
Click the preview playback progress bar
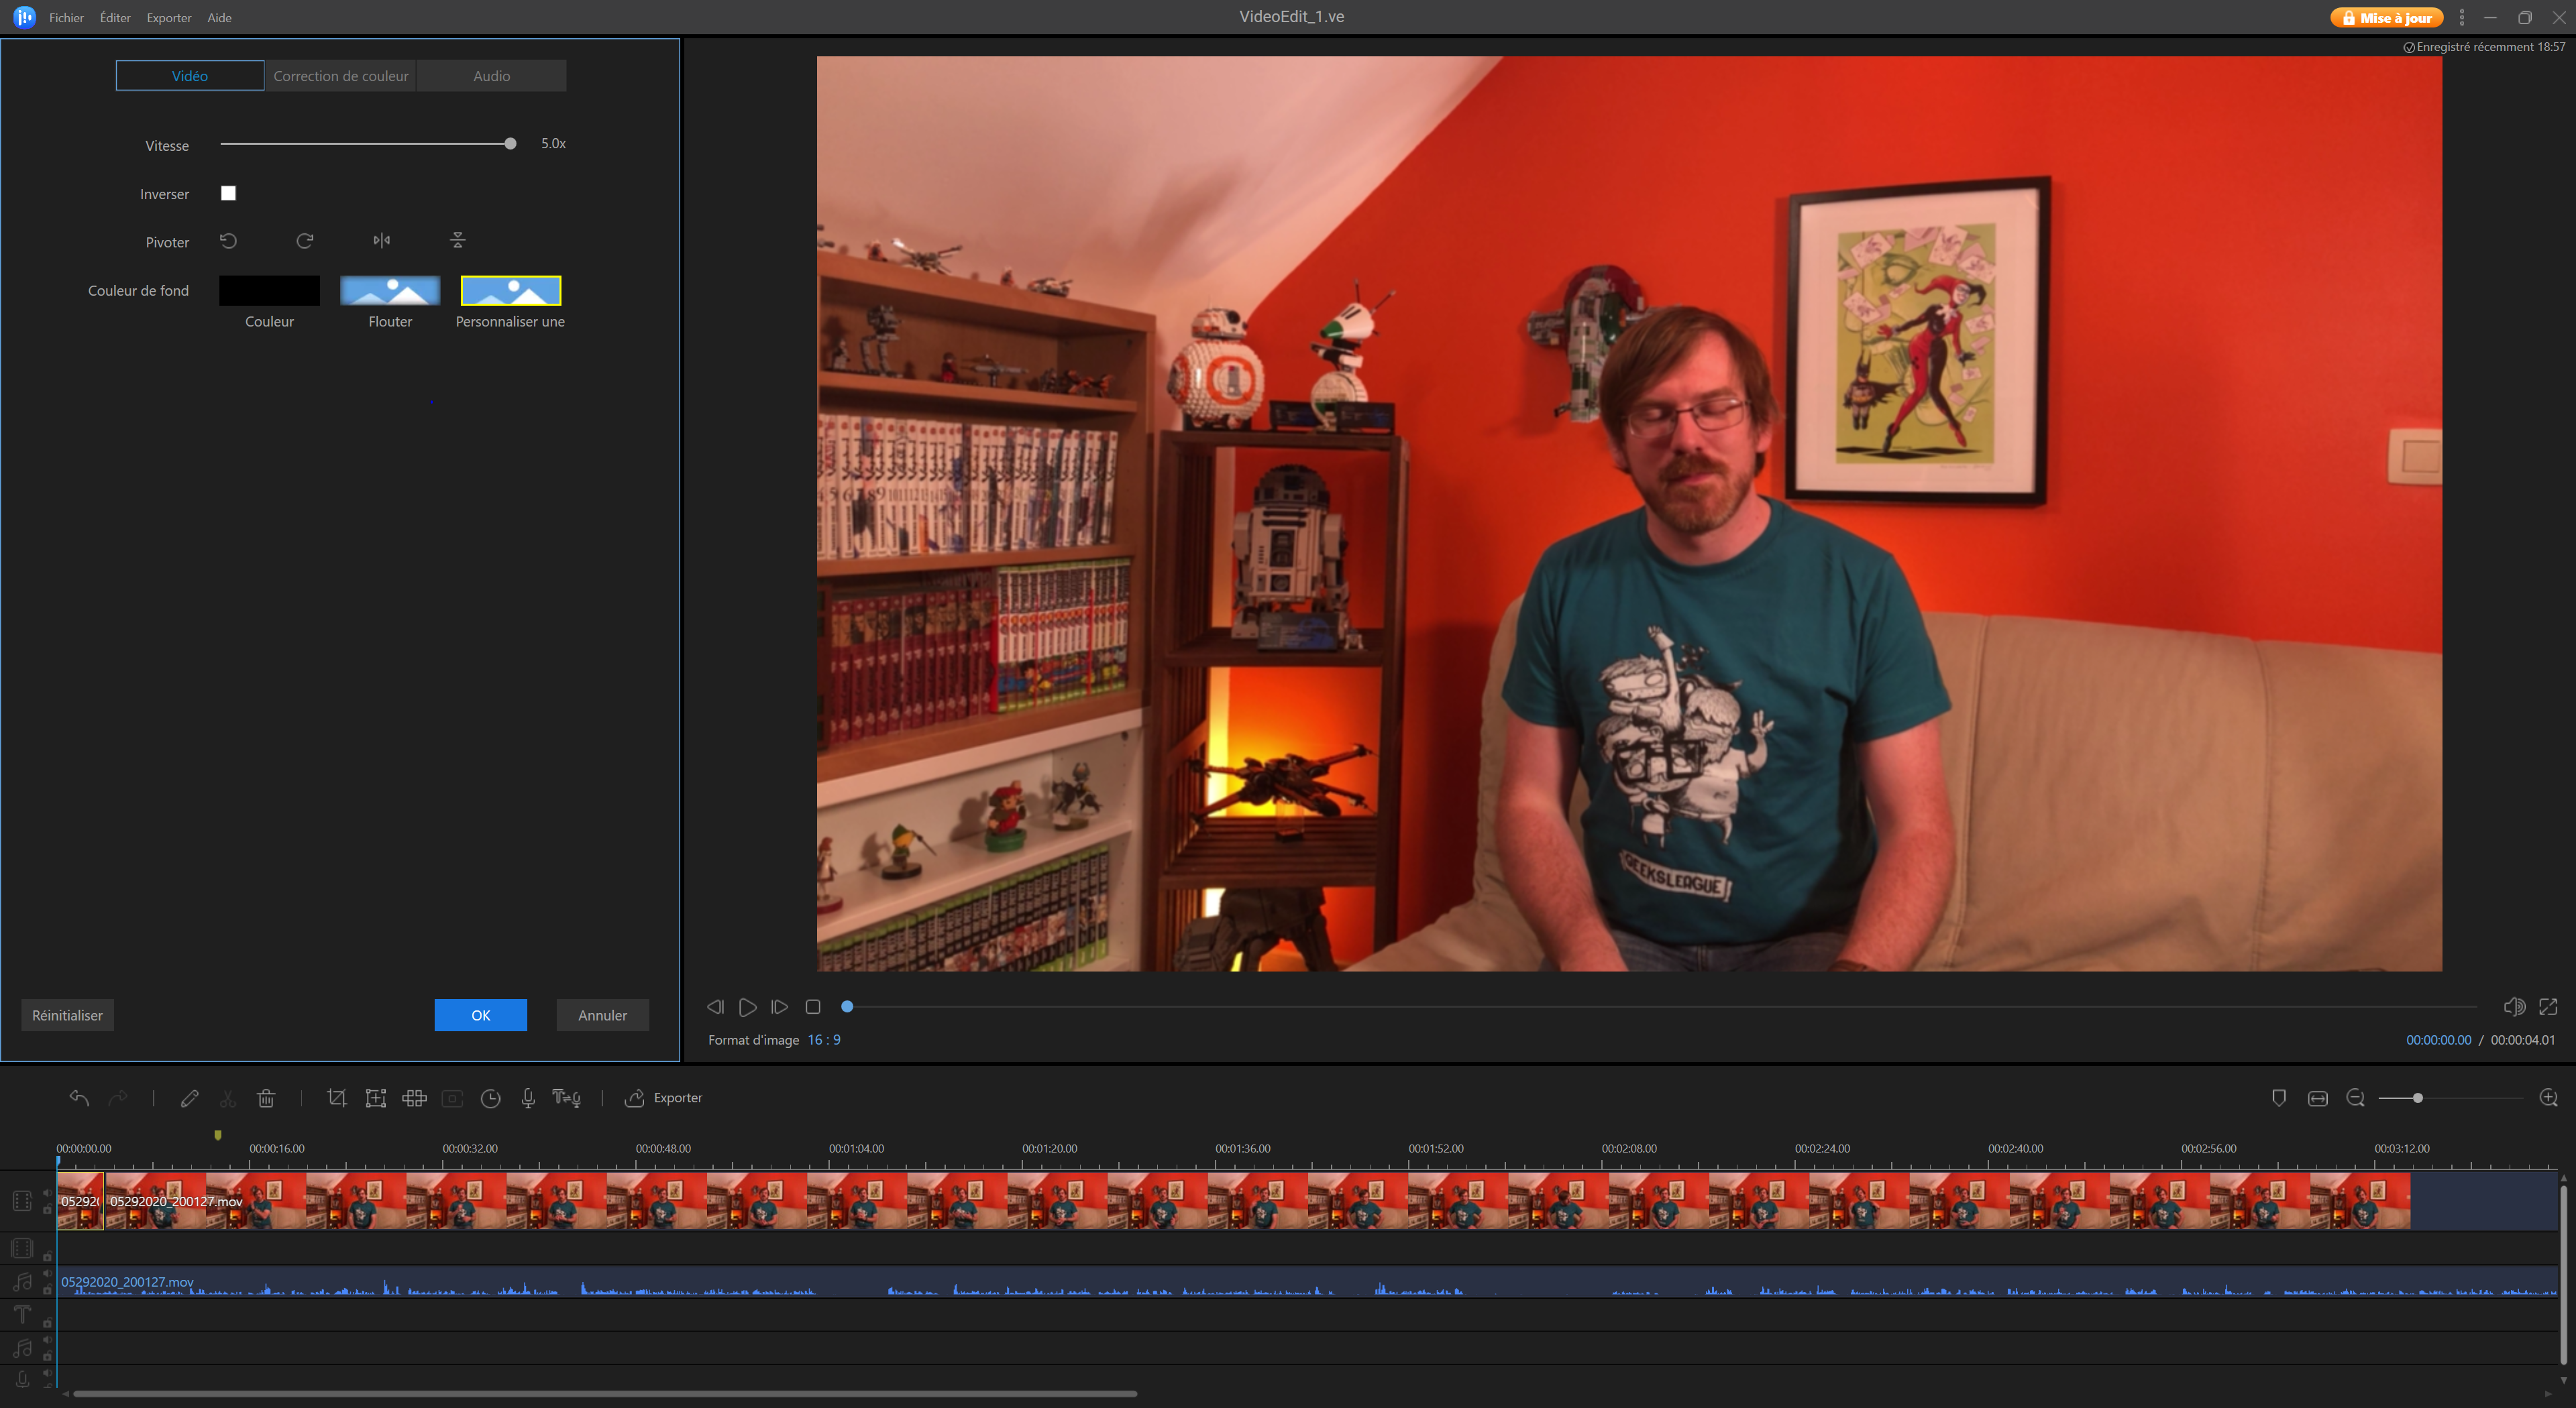(1660, 1006)
